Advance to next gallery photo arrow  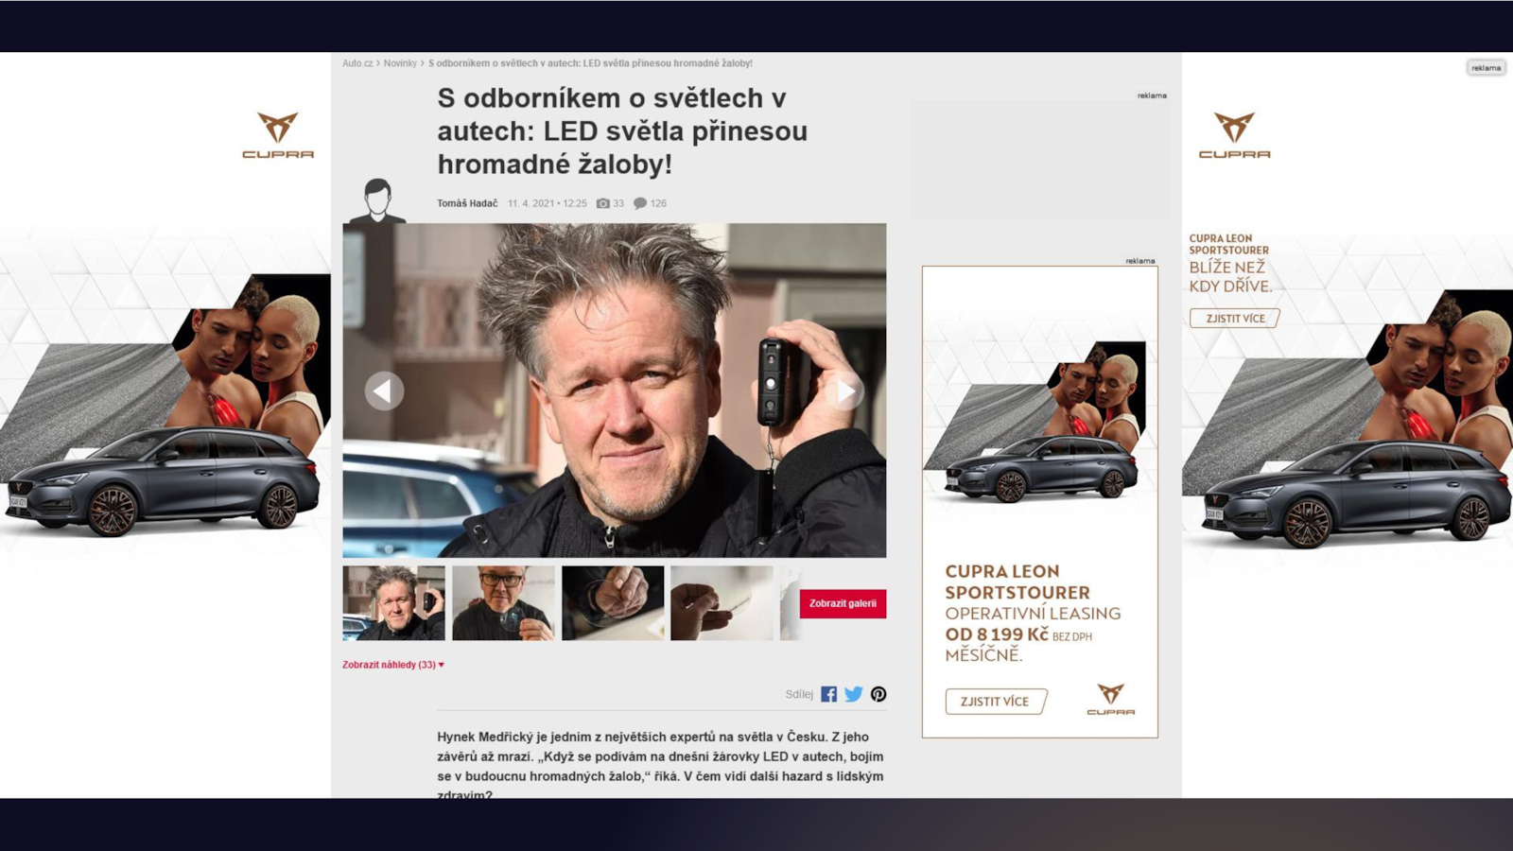click(x=844, y=391)
